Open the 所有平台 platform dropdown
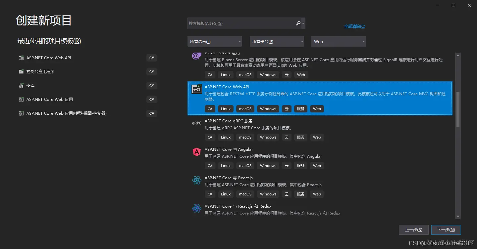 coord(277,41)
